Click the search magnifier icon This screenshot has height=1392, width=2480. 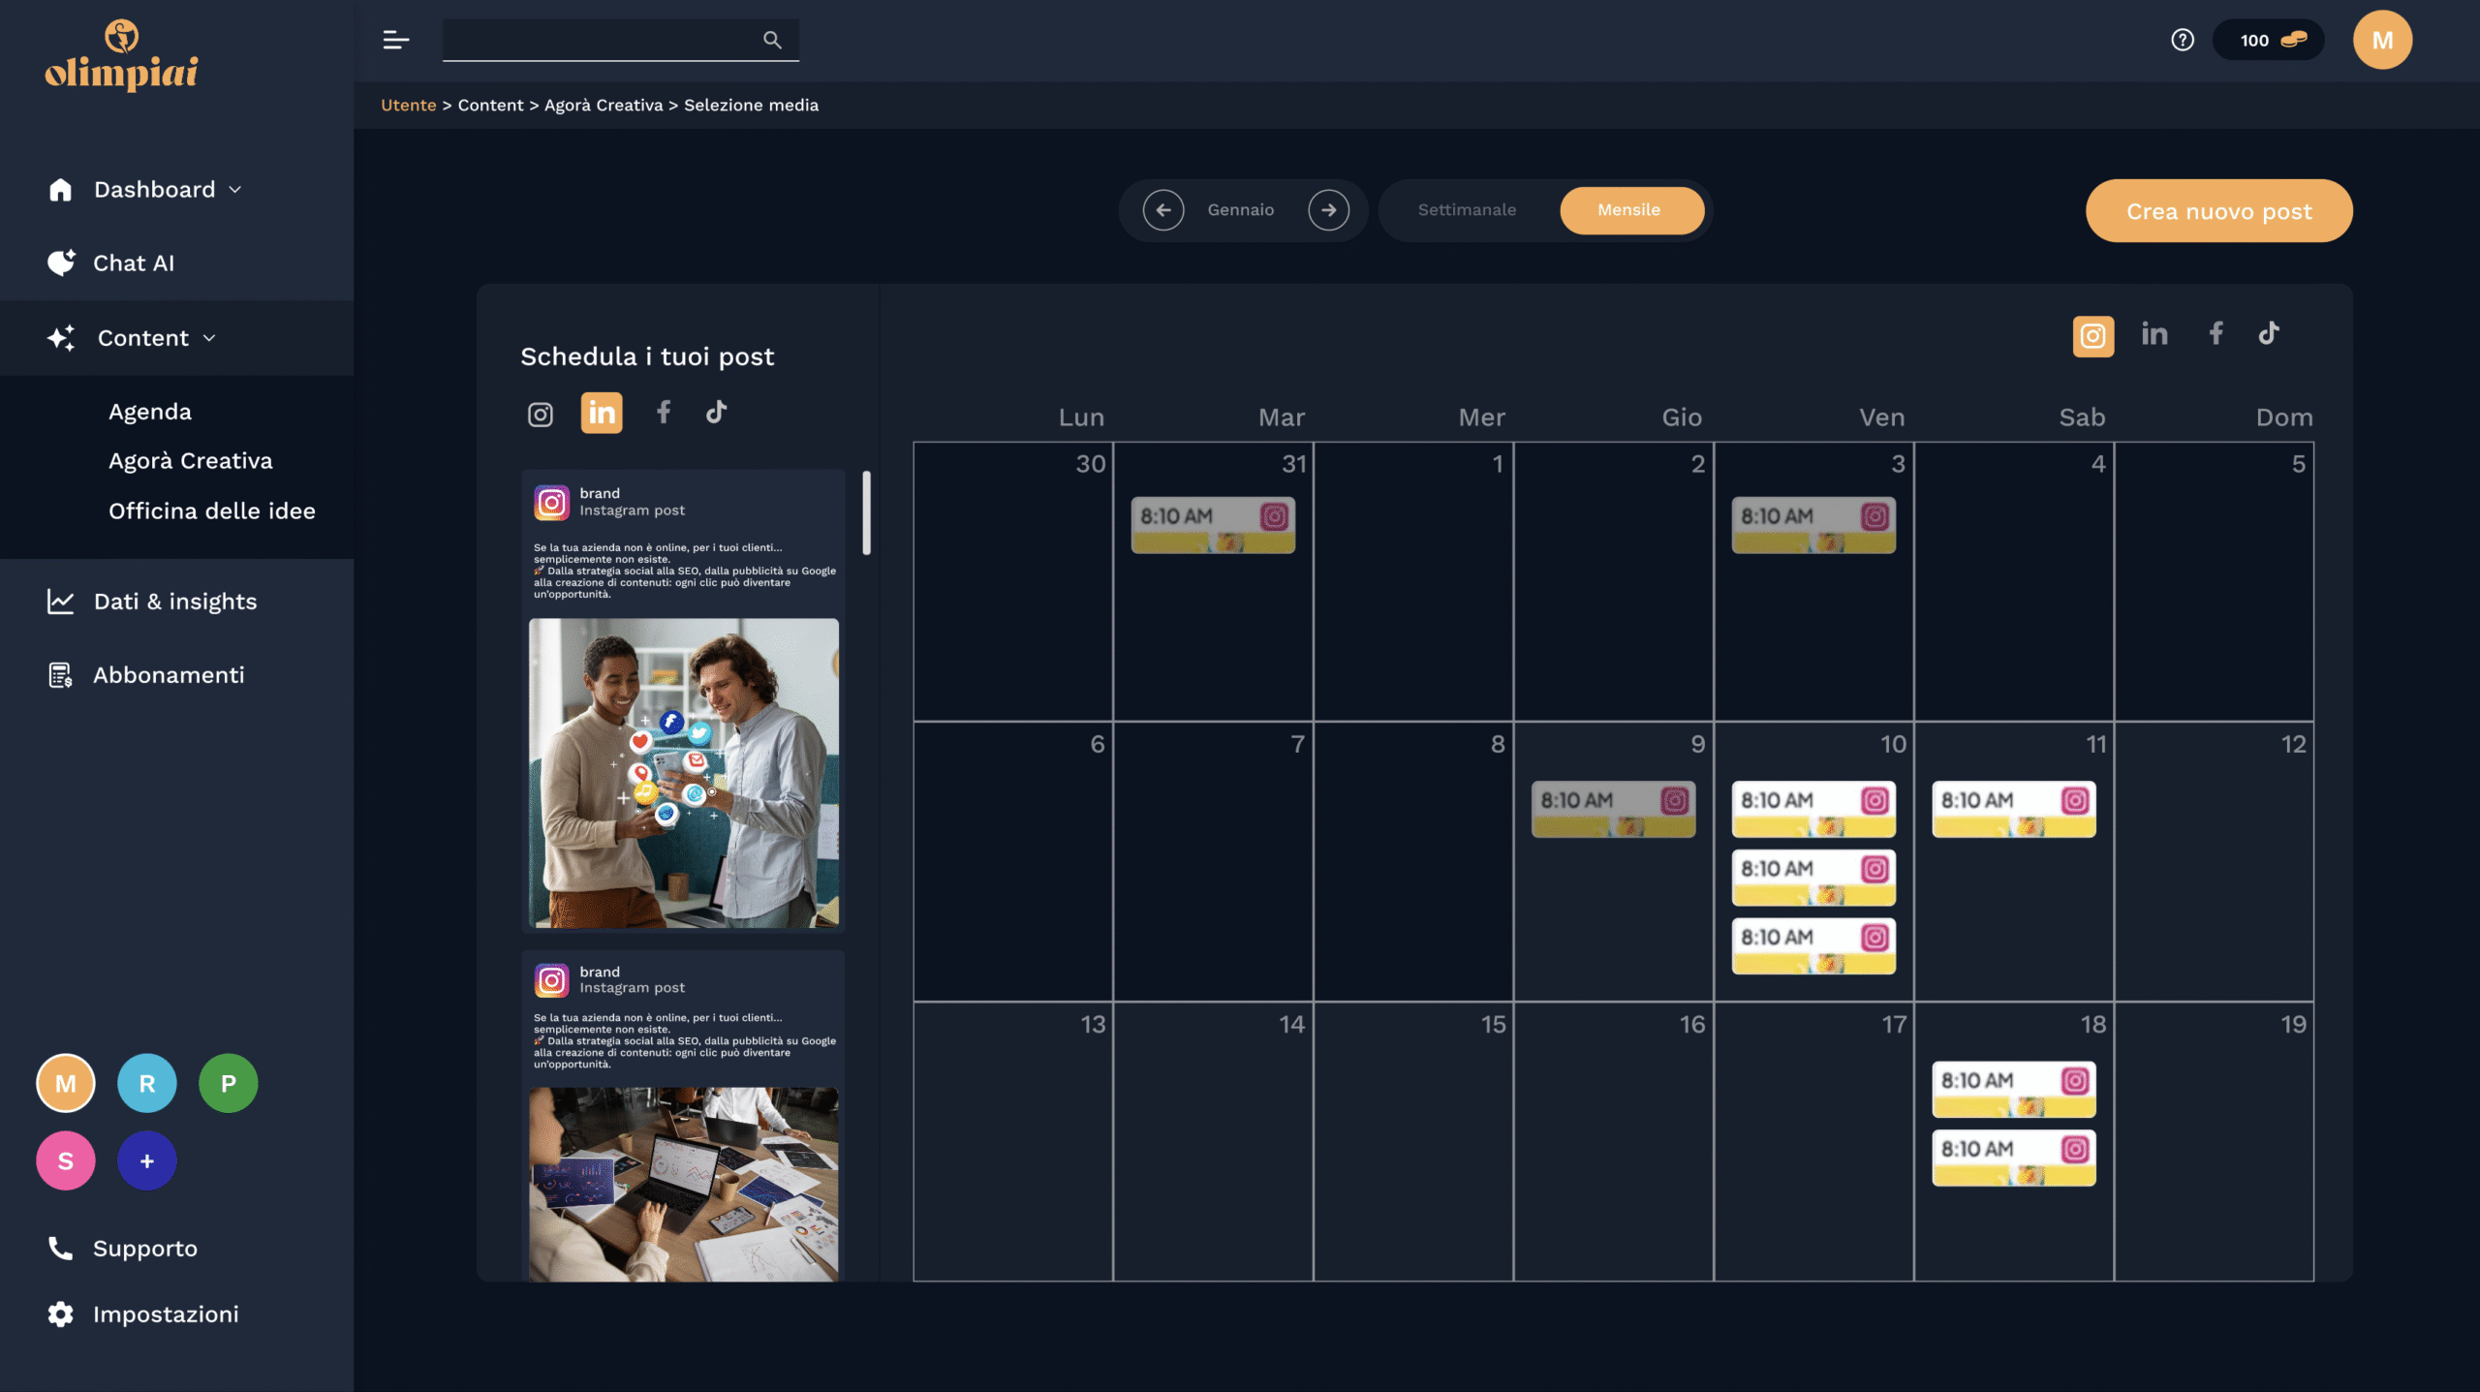pos(771,40)
